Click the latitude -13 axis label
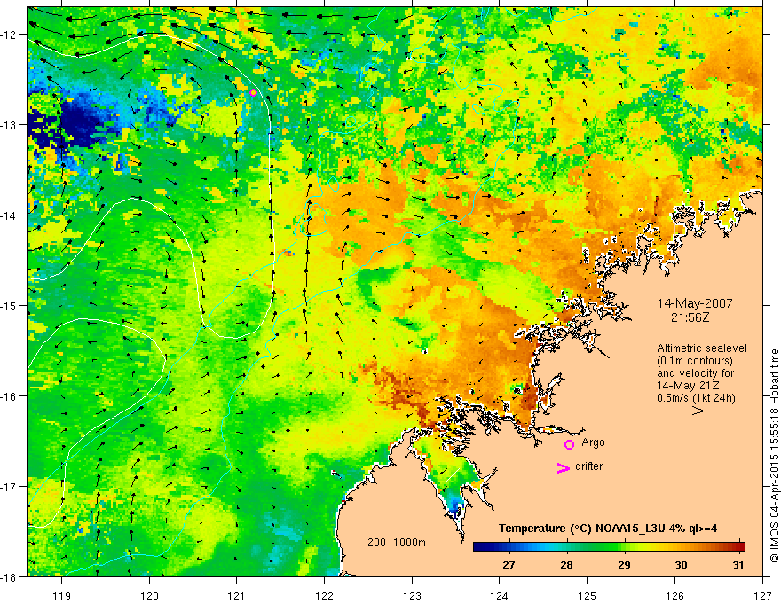 point(10,124)
